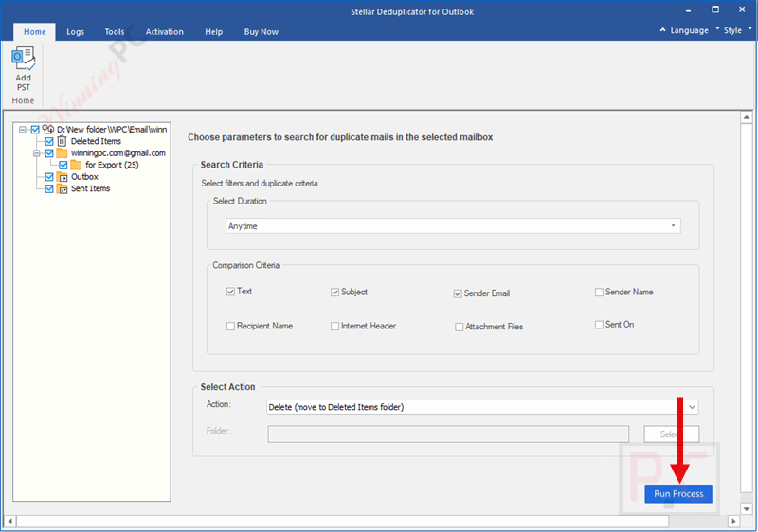Close the Stellar Deduplicator window
Viewport: 758px width, 532px height.
pos(742,9)
